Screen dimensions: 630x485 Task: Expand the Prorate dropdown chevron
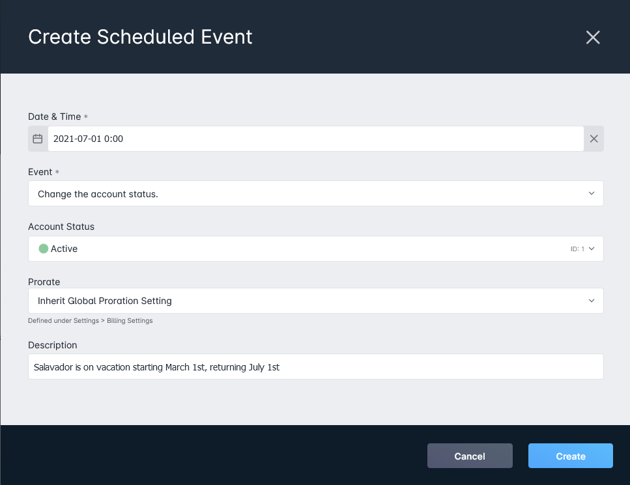pos(592,301)
